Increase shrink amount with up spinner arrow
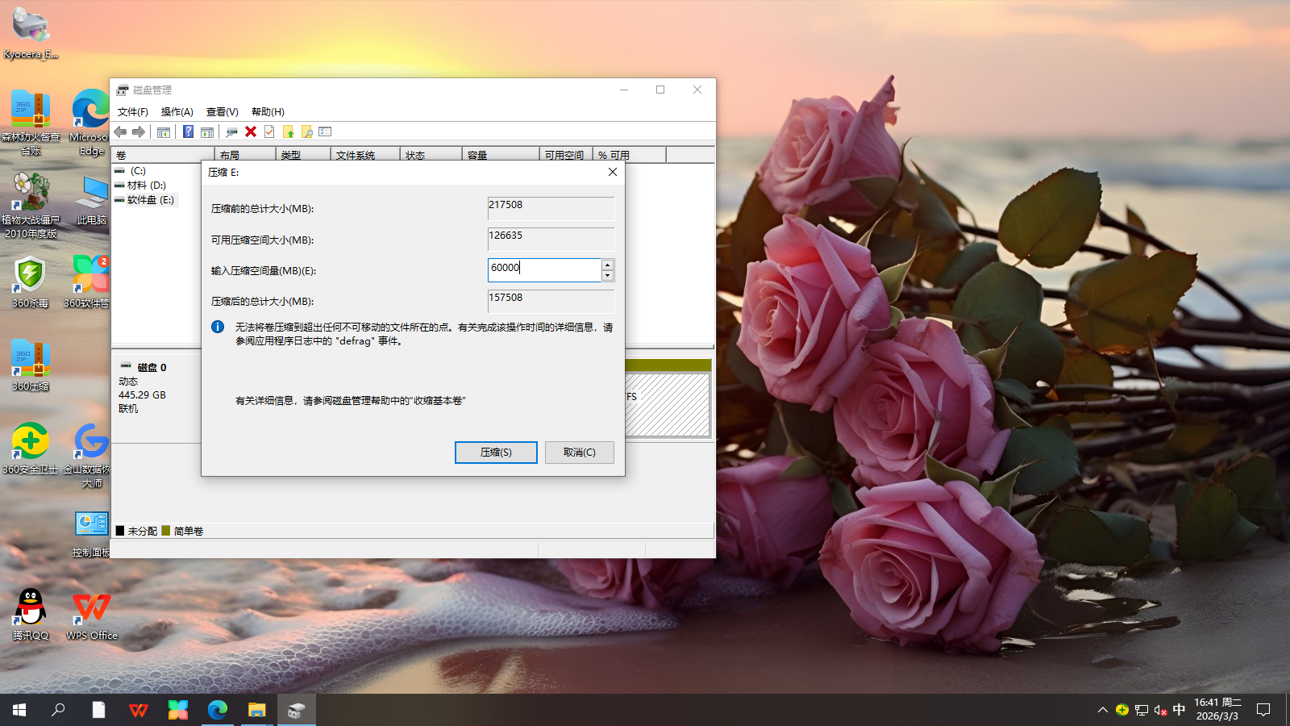 607,265
